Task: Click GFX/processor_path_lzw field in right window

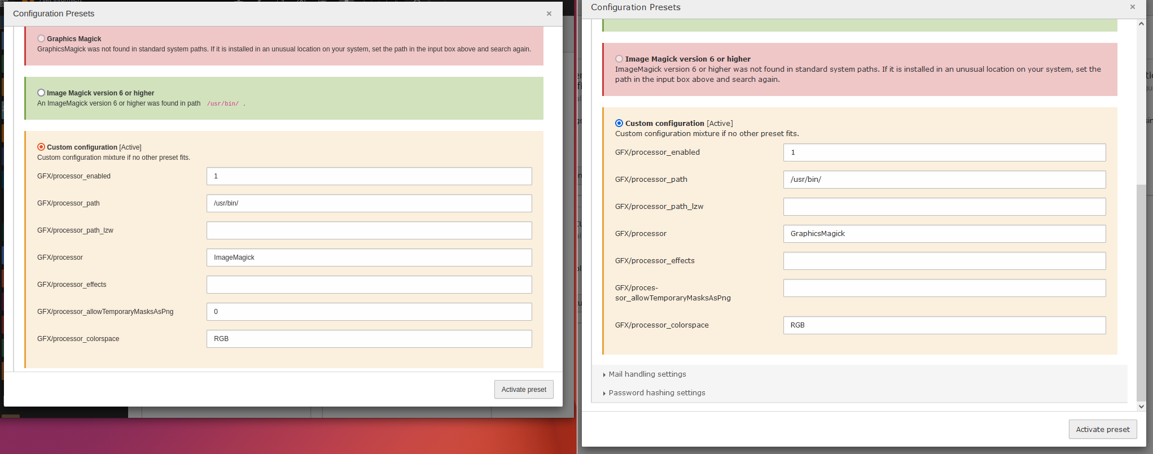Action: pyautogui.click(x=944, y=207)
